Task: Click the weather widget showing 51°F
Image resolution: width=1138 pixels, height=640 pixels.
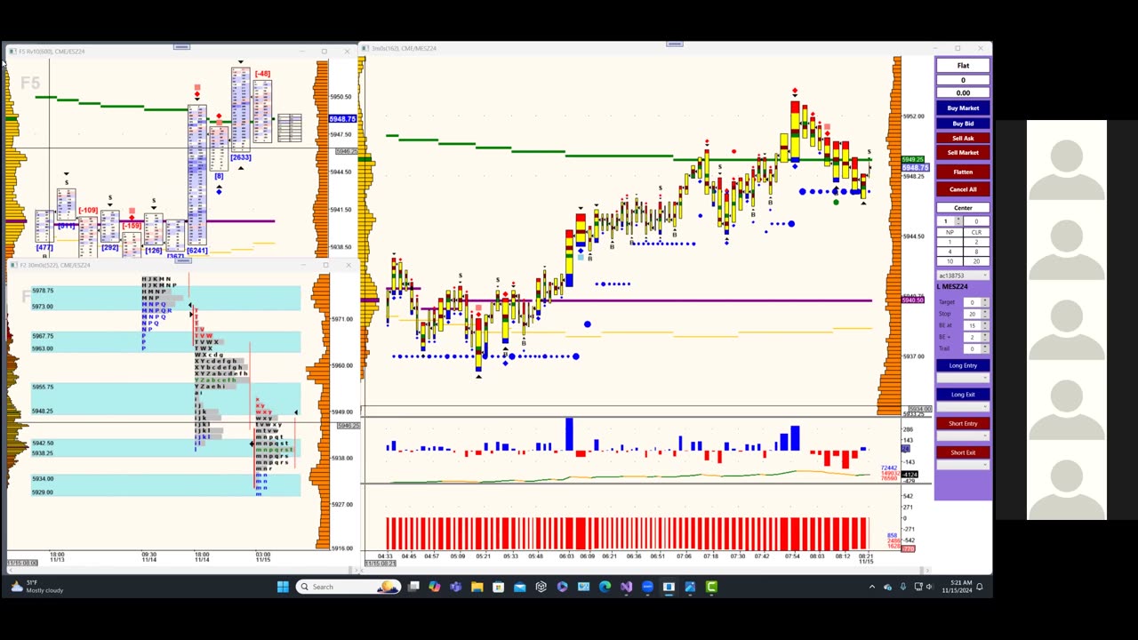Action: (37, 587)
